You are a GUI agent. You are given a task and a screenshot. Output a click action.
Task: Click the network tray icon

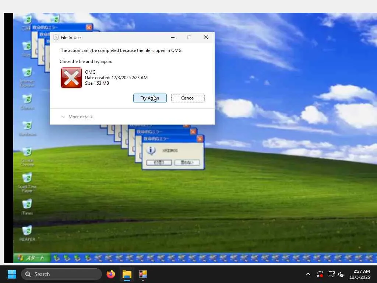[331, 274]
